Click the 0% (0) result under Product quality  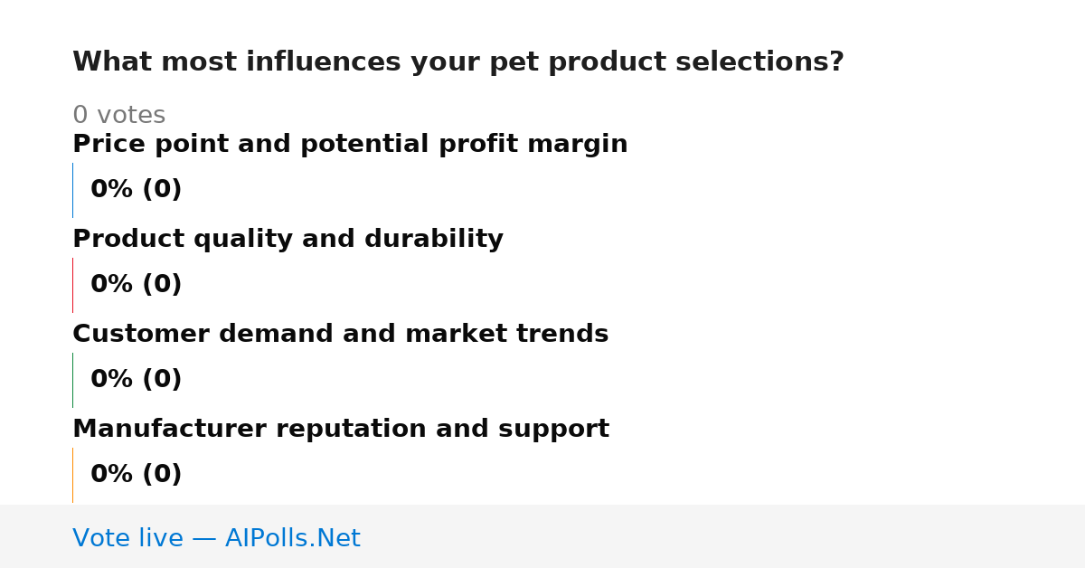click(x=137, y=285)
